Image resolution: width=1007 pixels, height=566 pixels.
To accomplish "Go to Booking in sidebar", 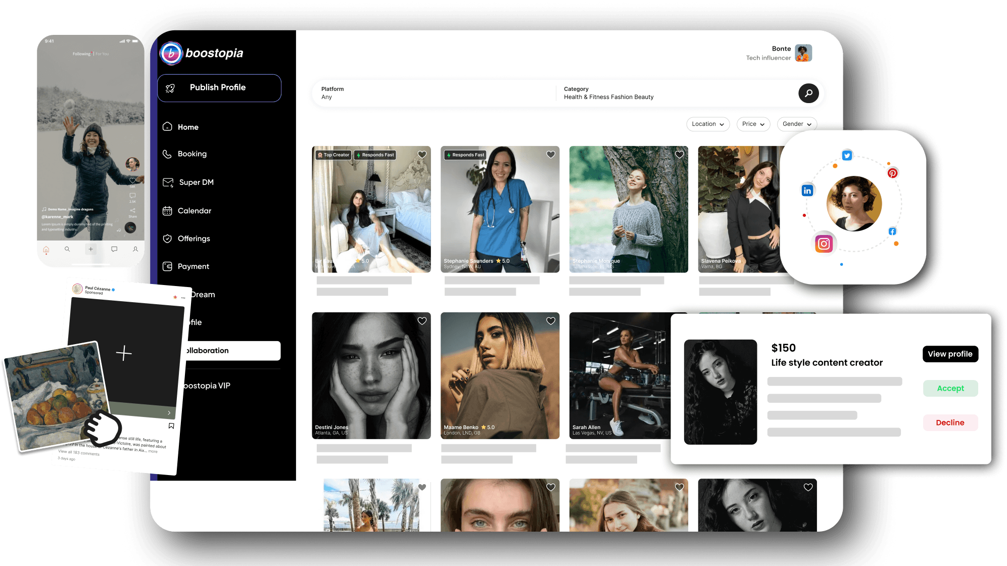I will pyautogui.click(x=191, y=154).
